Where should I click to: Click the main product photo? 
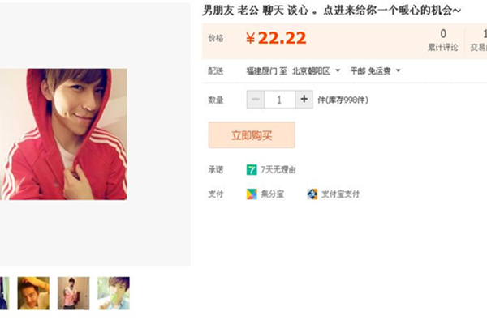pyautogui.click(x=63, y=134)
